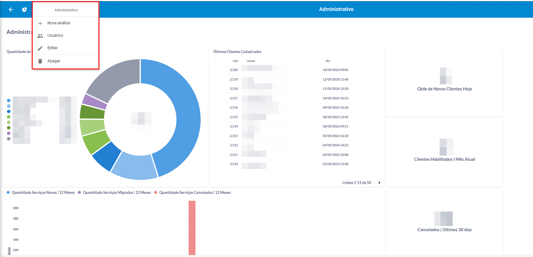Viewport: 533px width, 257px height.
Task: Go to next page of client table
Action: tap(379, 183)
